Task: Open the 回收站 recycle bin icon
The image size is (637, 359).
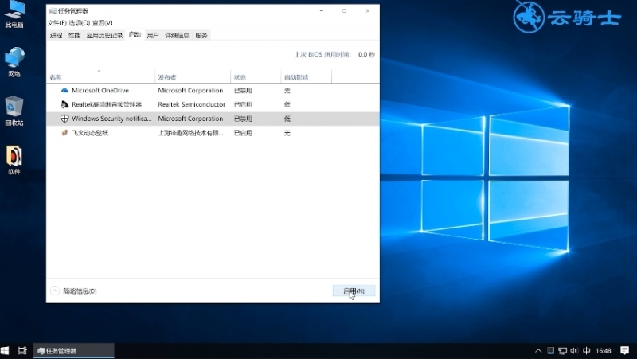Action: [14, 111]
